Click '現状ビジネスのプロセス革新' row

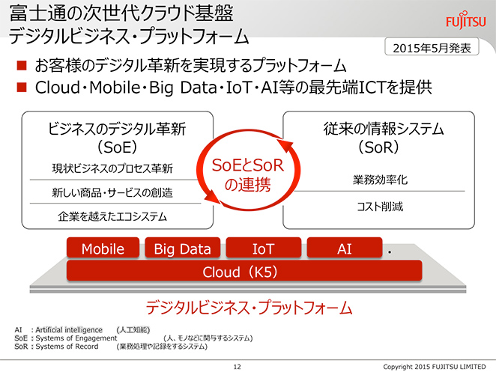tap(112, 168)
